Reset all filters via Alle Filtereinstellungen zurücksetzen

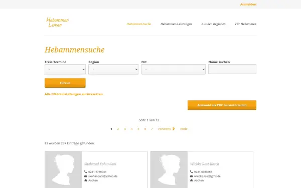(74, 94)
